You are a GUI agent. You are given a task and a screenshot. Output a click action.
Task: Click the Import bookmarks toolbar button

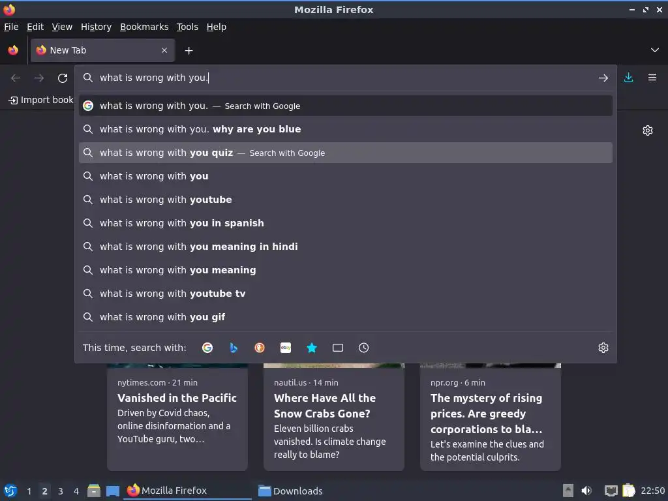tap(41, 100)
